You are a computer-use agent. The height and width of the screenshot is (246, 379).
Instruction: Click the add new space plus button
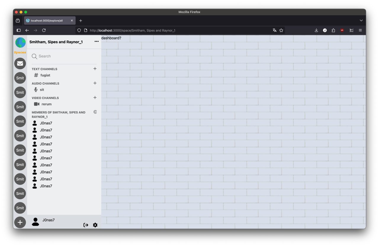coord(20,222)
